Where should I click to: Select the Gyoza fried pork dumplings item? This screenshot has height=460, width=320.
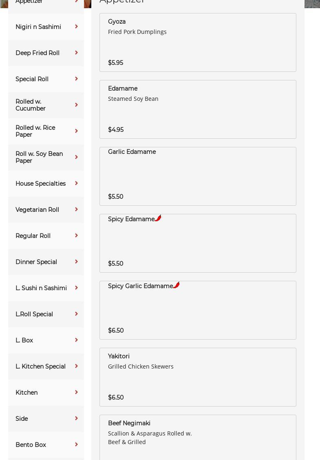[x=198, y=42]
